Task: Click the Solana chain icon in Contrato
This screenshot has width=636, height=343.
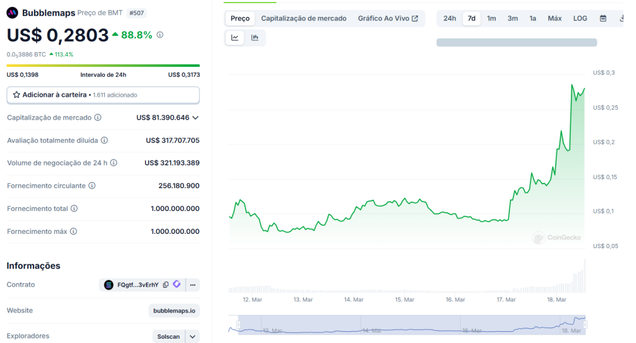Action: [x=109, y=285]
